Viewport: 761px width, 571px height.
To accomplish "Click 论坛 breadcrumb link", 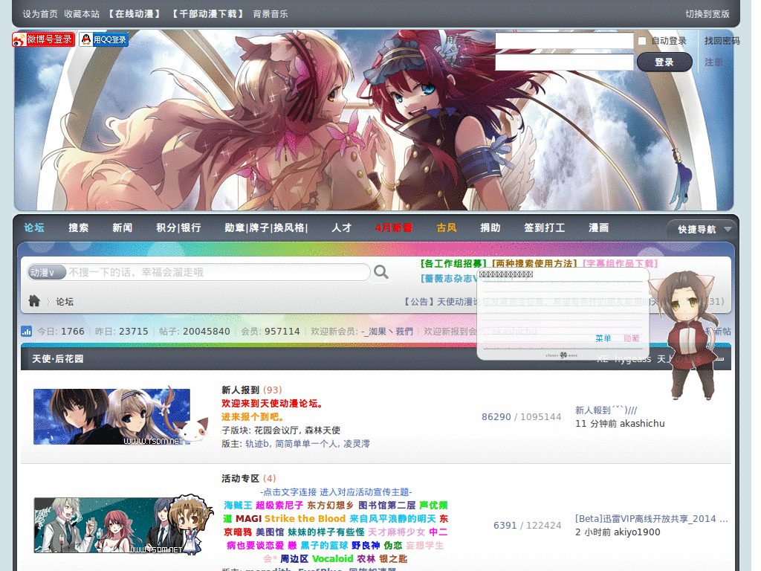I will [65, 302].
